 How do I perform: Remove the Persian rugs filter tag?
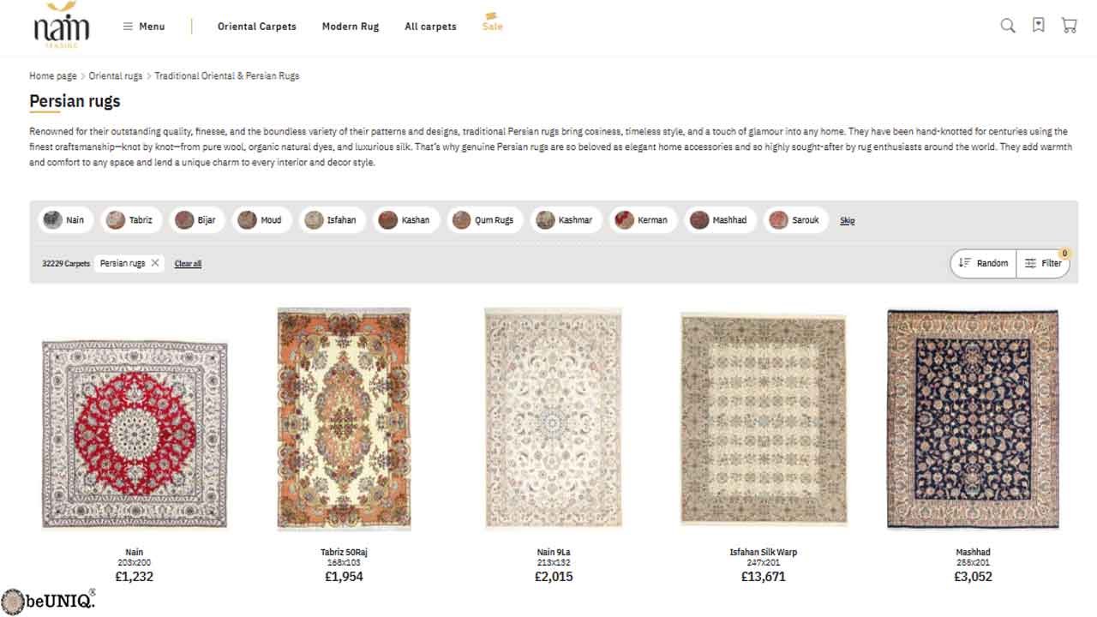154,263
